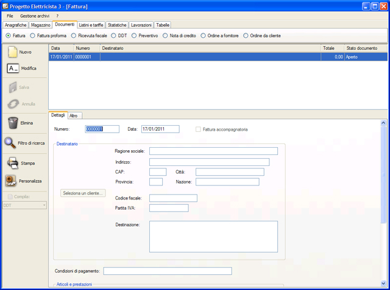Click the Indirizzo input field
This screenshot has width=390, height=290.
[209, 162]
